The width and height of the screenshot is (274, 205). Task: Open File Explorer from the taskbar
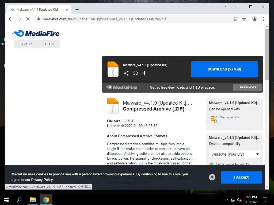coord(33,200)
